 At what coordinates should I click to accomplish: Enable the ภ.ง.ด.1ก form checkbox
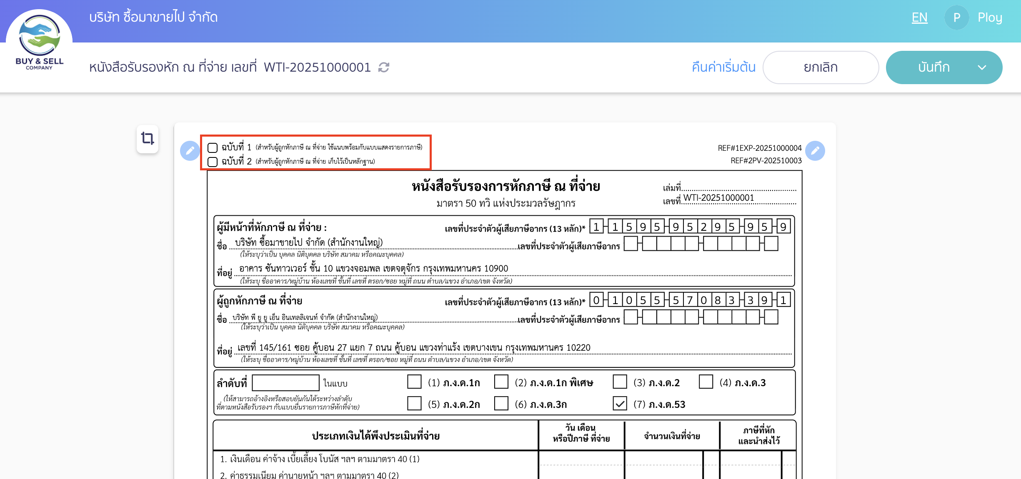415,382
